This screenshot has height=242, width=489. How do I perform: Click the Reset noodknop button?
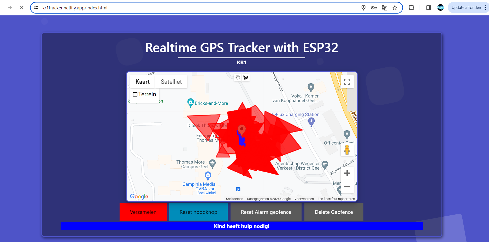(x=198, y=212)
